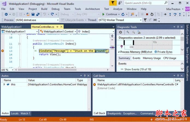
Task: Toggle auto-hide pin on Autos panel
Action: [85, 76]
